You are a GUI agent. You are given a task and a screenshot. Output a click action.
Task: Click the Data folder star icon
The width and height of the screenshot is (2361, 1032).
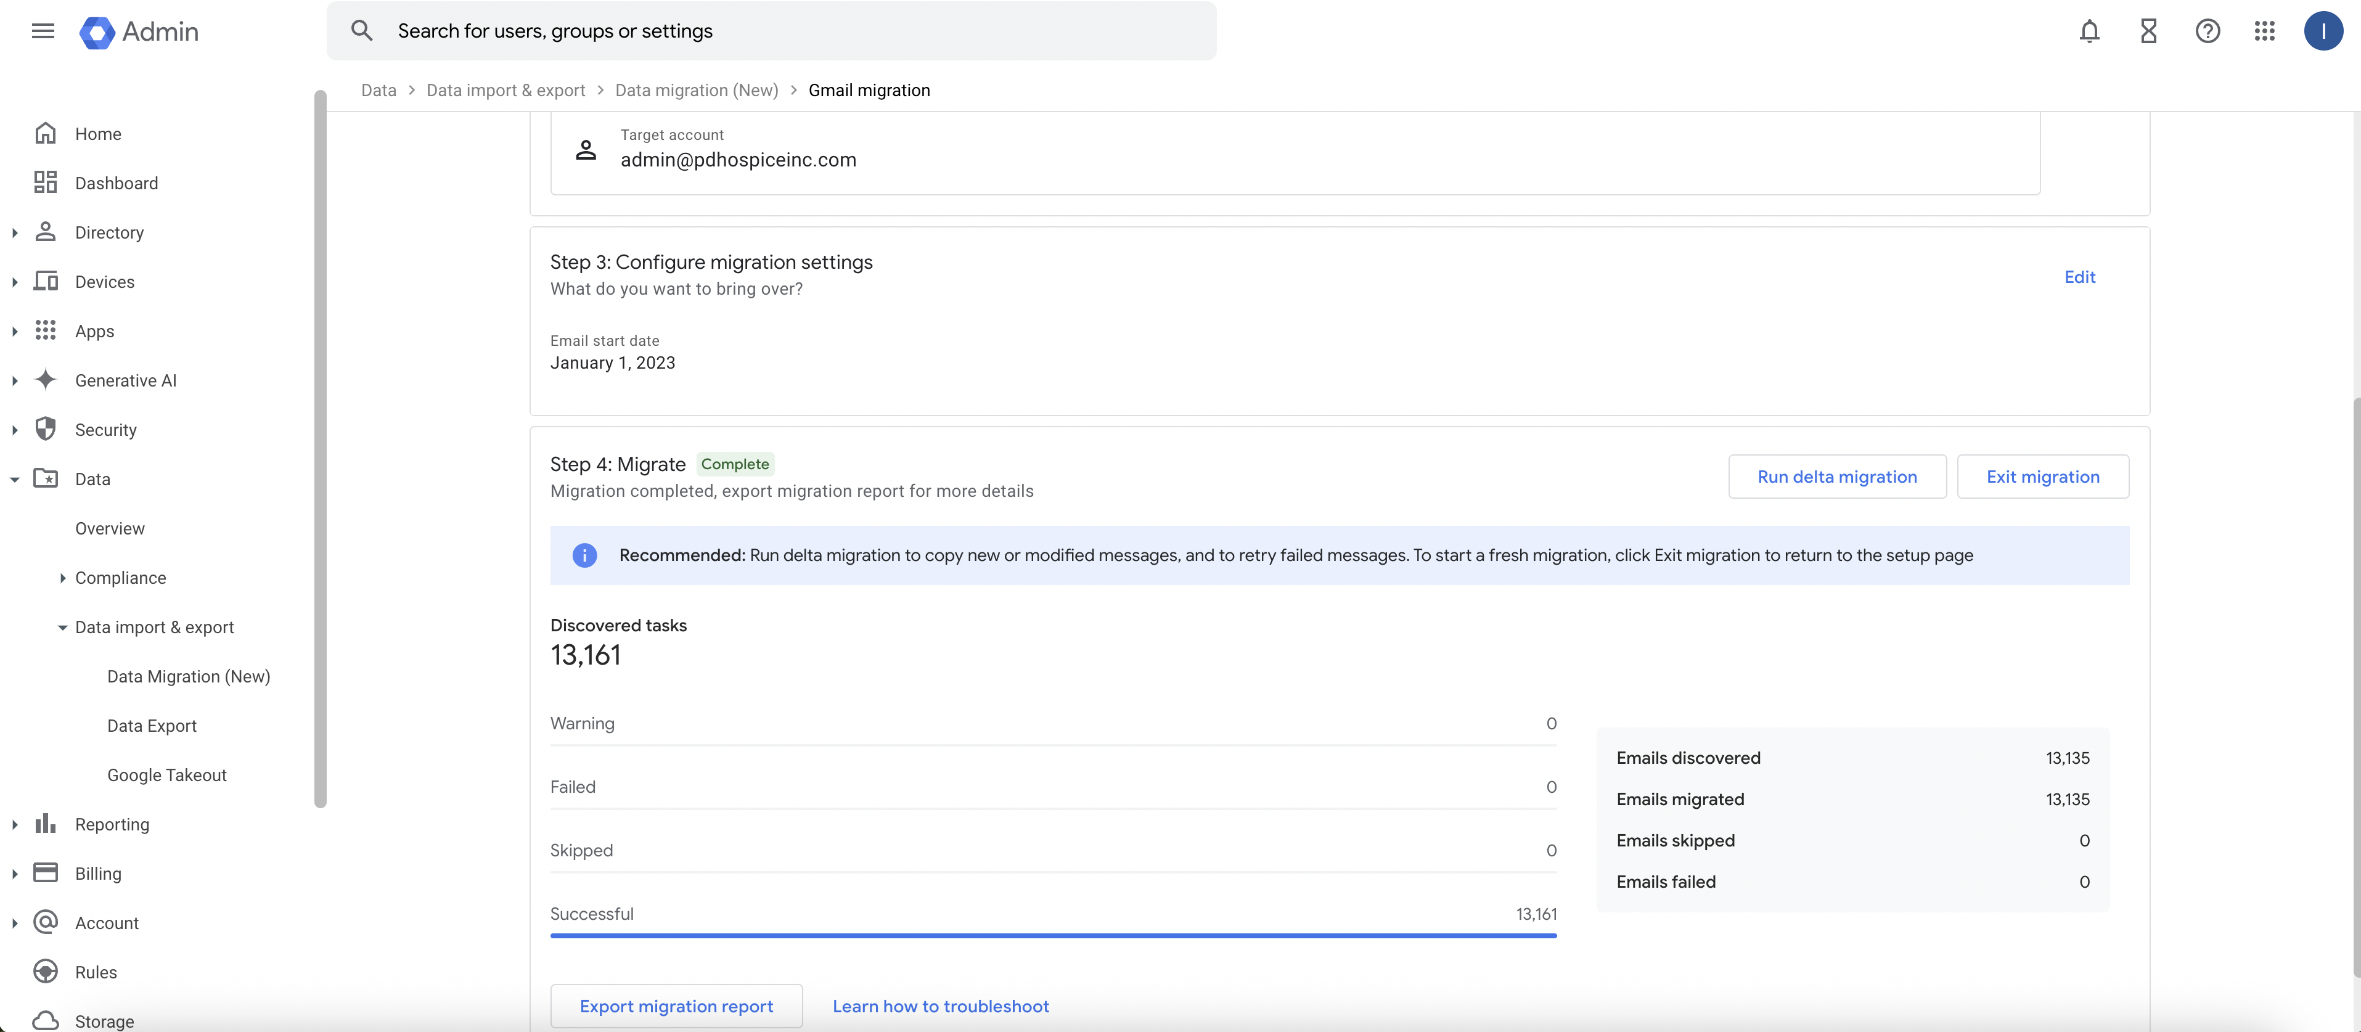click(46, 478)
